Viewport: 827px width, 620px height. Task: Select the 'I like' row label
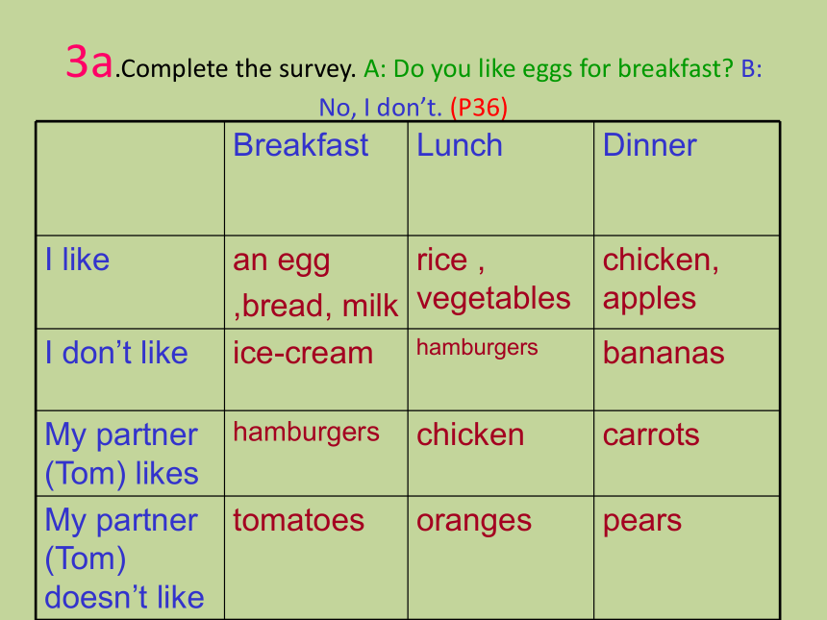click(x=78, y=260)
